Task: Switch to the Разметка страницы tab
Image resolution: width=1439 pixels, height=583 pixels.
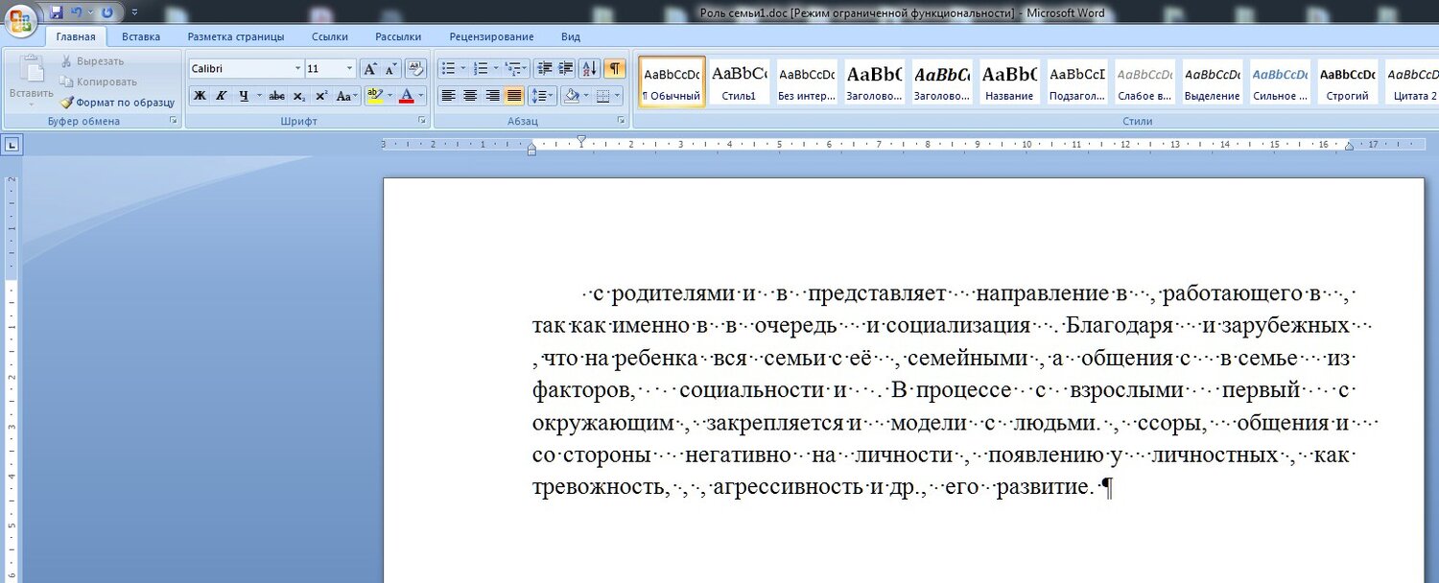Action: pos(236,37)
